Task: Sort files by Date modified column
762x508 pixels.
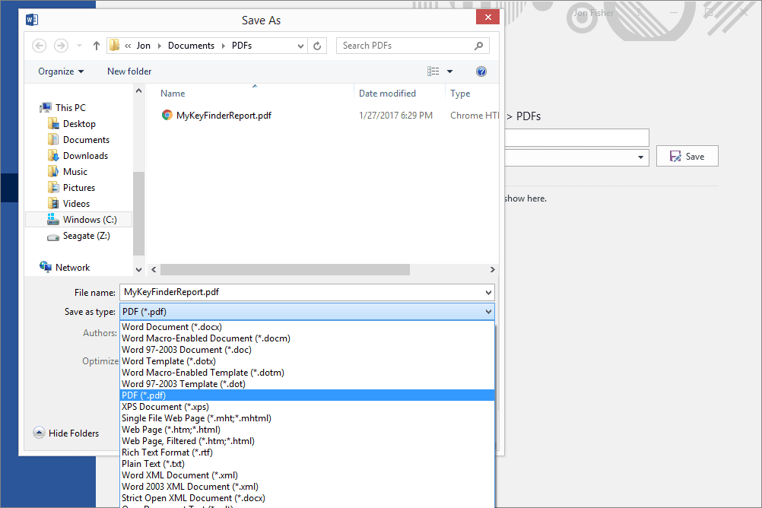Action: point(387,94)
